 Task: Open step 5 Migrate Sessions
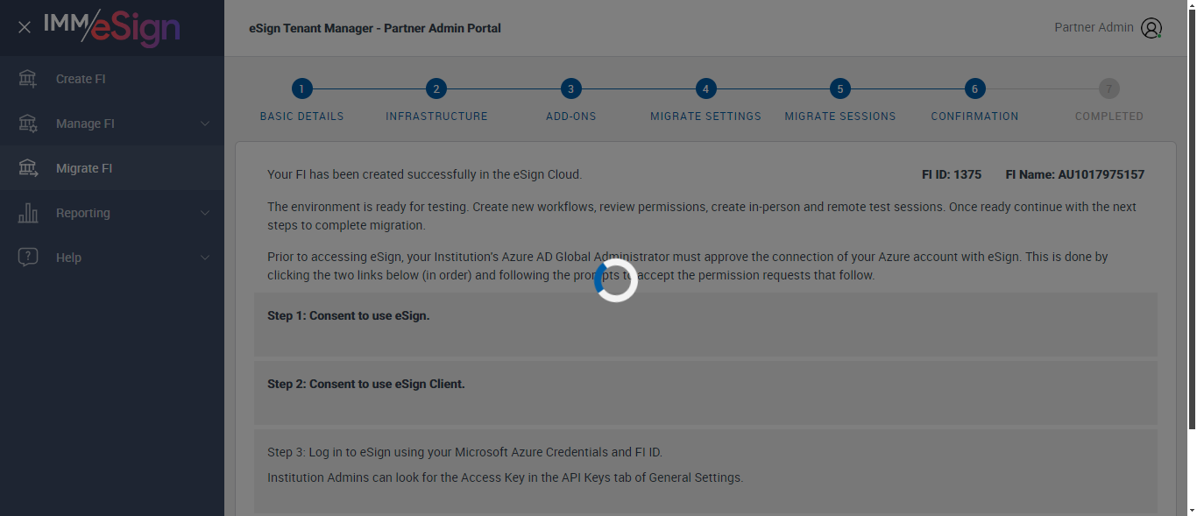click(x=840, y=88)
